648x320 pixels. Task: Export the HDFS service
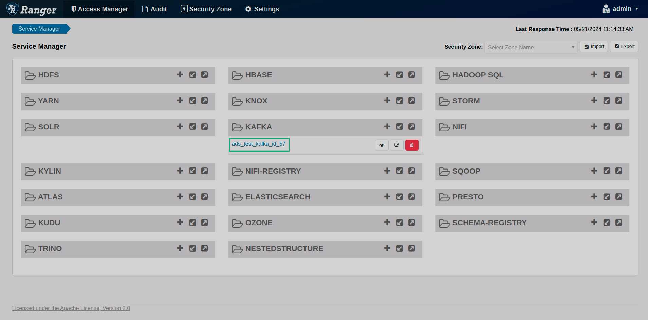click(204, 75)
